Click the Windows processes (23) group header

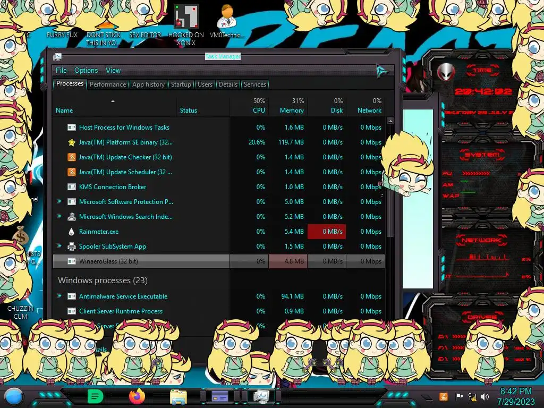[103, 280]
